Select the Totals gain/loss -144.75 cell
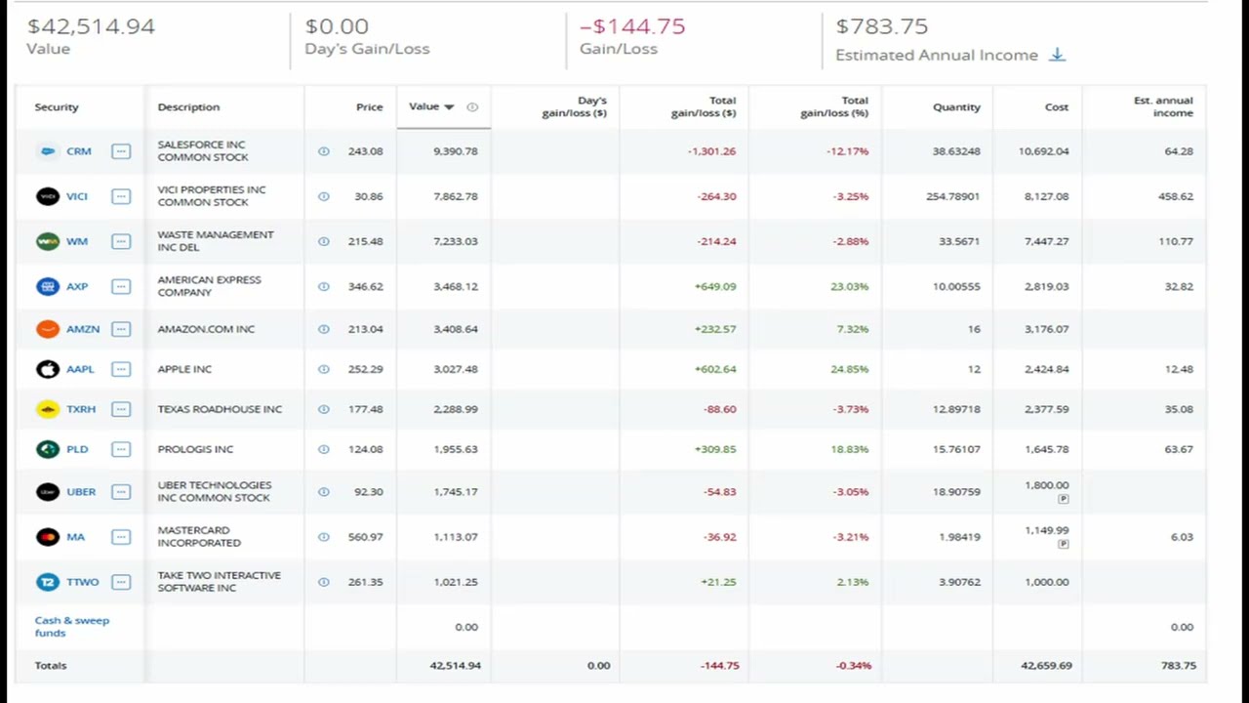 720,666
